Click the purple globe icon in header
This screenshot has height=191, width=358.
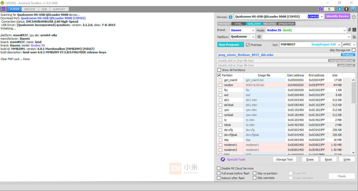point(321,9)
